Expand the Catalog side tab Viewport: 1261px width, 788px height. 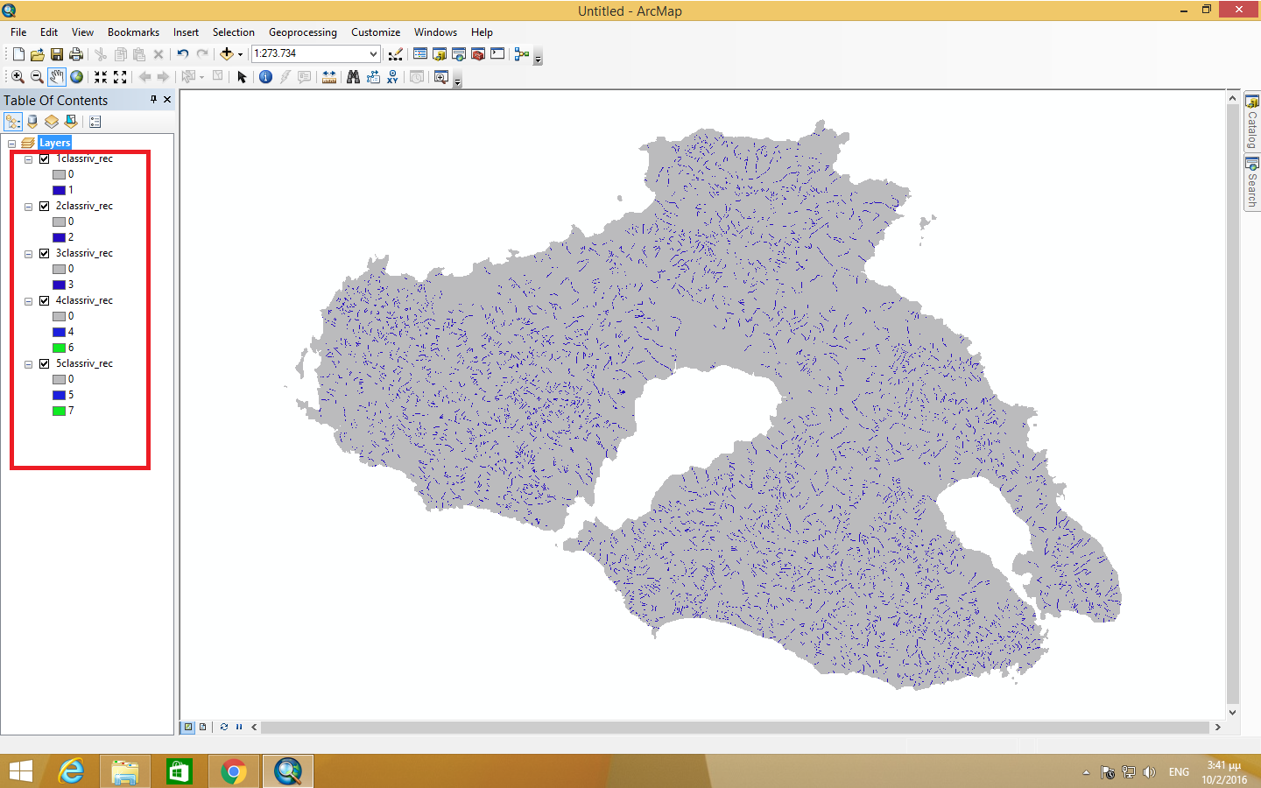(x=1252, y=122)
